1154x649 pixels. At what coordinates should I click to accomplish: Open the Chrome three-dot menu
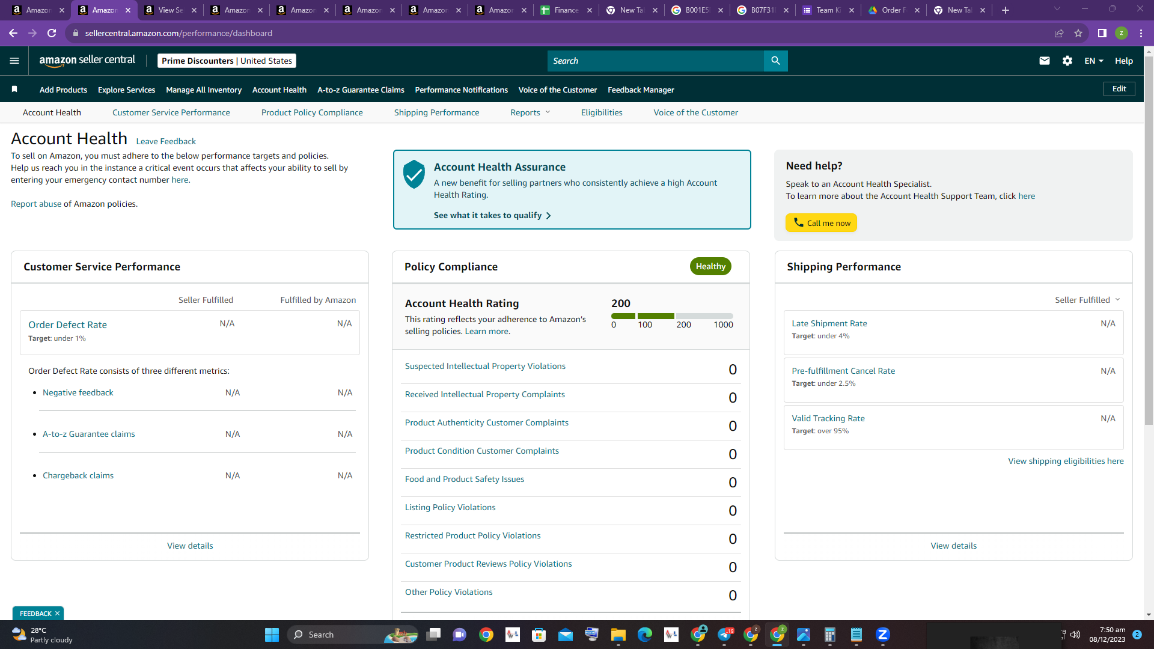(1141, 33)
